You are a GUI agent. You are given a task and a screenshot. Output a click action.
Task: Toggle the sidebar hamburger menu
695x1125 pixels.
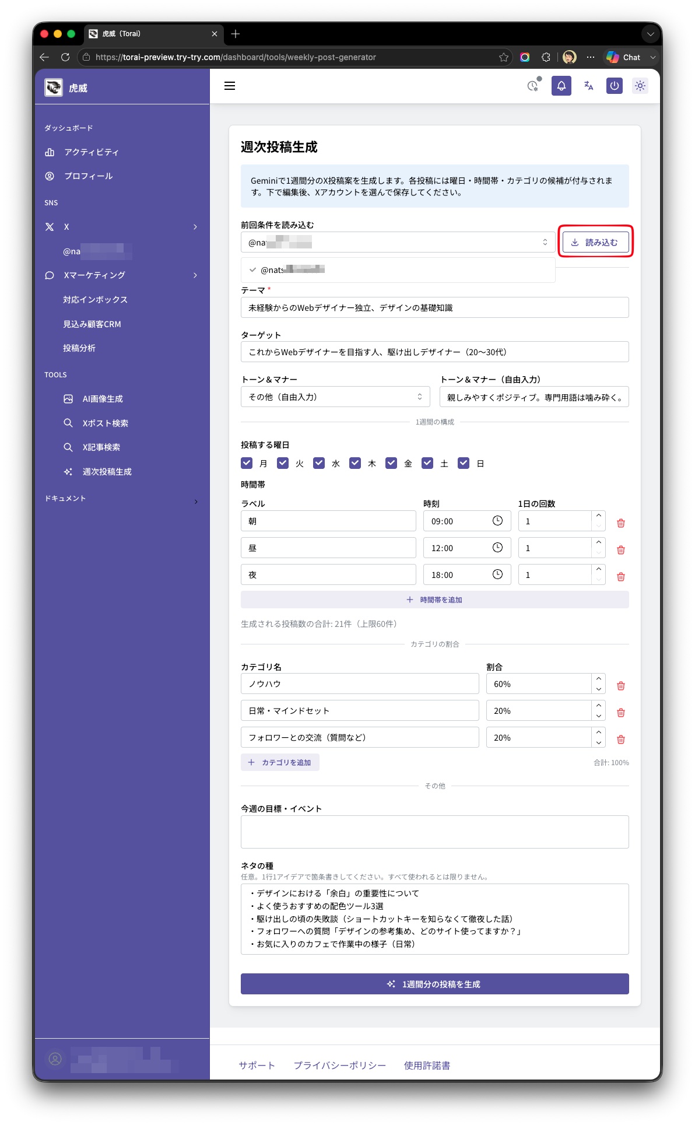click(x=230, y=86)
